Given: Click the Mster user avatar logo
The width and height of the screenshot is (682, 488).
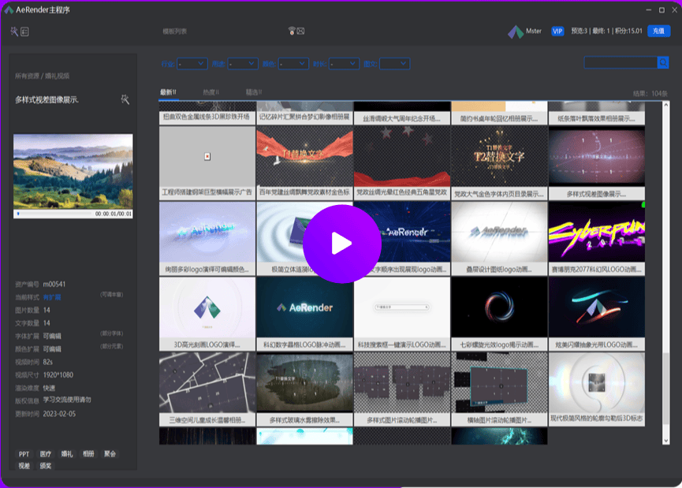Looking at the screenshot, I should [x=514, y=32].
